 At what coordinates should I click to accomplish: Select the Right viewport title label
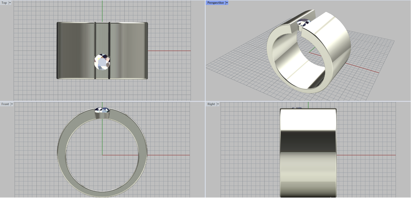pos(211,104)
